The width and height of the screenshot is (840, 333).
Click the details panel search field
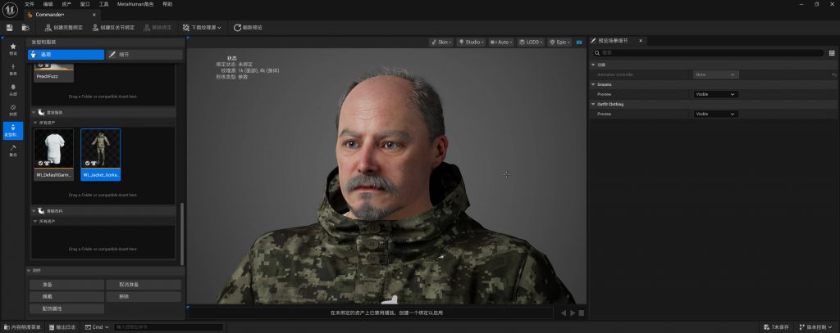coord(705,53)
